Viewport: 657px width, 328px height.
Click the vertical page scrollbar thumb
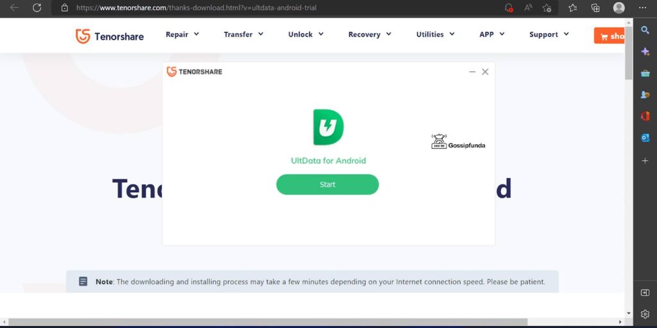(629, 53)
